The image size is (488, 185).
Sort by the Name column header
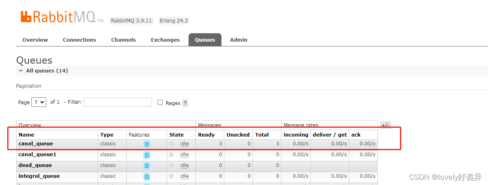pyautogui.click(x=26, y=135)
